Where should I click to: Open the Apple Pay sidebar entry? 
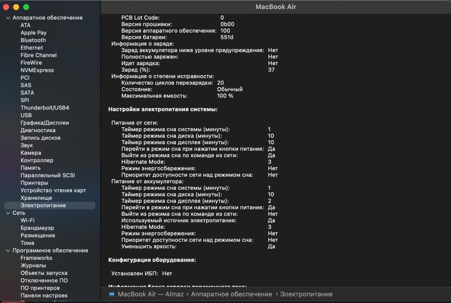[33, 33]
